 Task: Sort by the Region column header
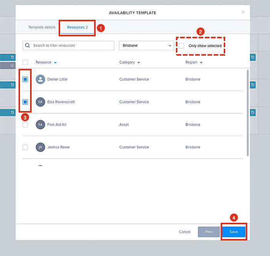click(194, 62)
